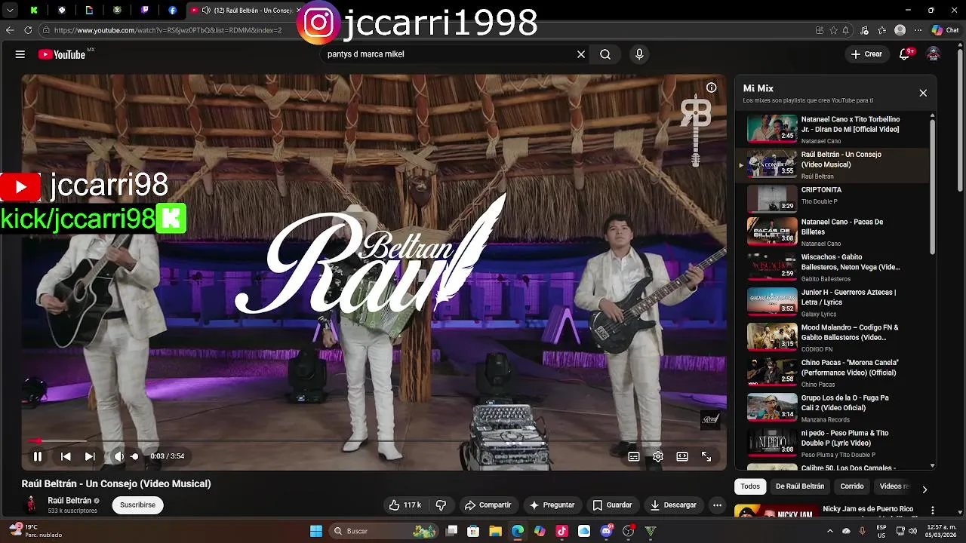The height and width of the screenshot is (543, 966).
Task: Open the Edge Copilot Chat button
Action: pos(945,30)
